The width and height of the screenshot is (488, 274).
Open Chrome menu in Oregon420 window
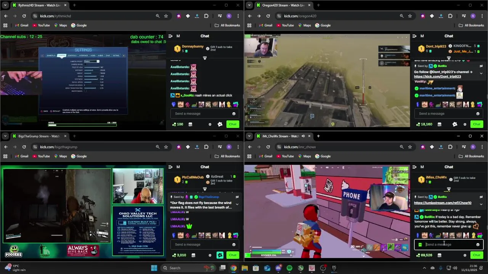tap(482, 16)
